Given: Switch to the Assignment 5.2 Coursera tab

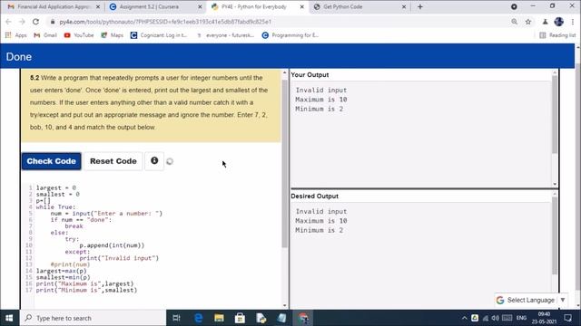Looking at the screenshot, I should (x=149, y=6).
